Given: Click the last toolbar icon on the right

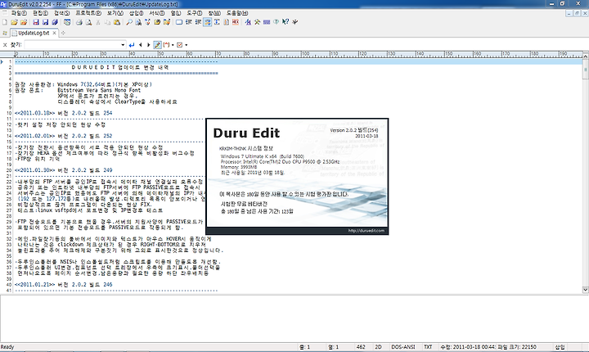Looking at the screenshot, I should coord(294,22).
